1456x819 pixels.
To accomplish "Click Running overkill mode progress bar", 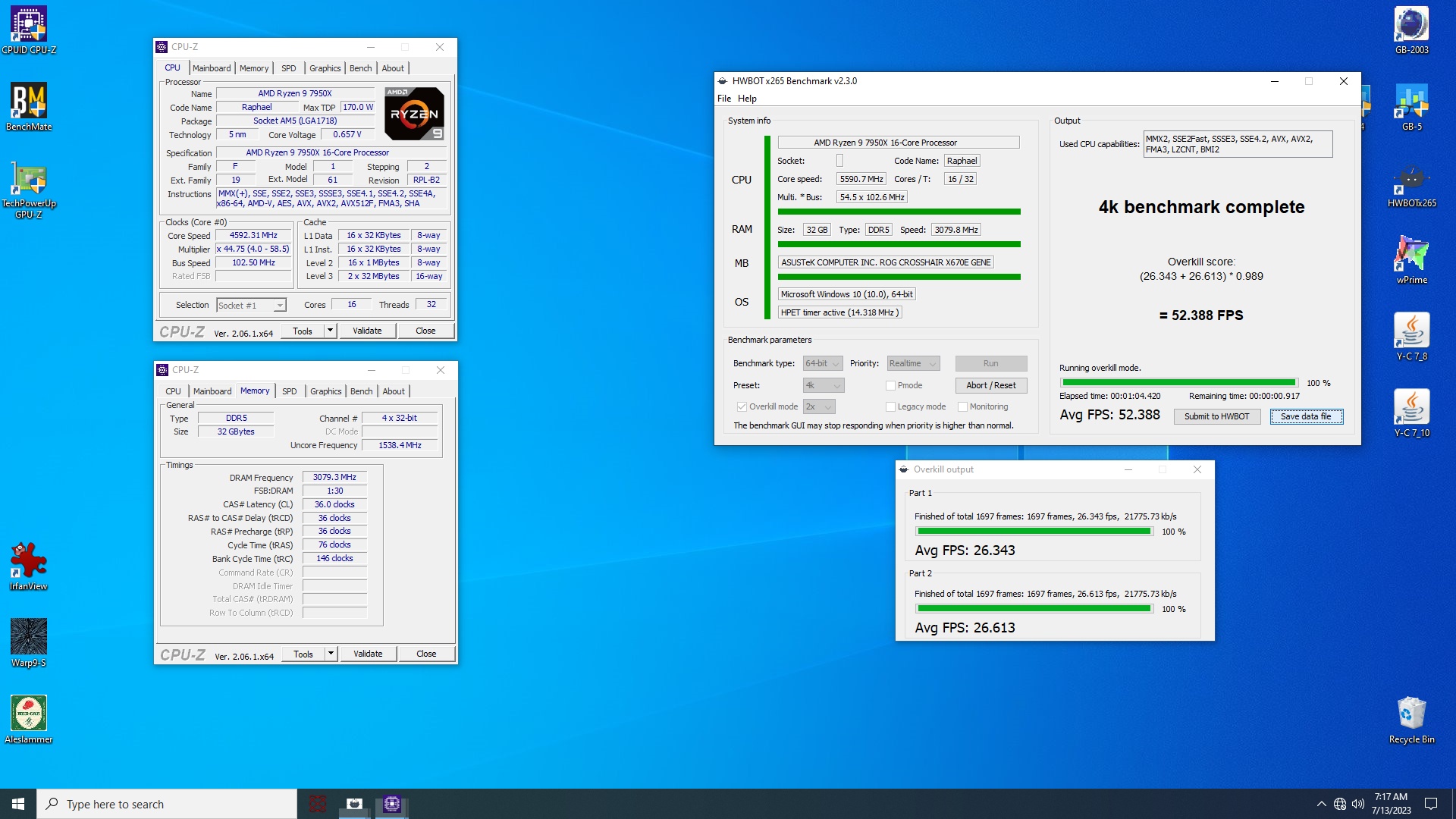I will click(1178, 383).
